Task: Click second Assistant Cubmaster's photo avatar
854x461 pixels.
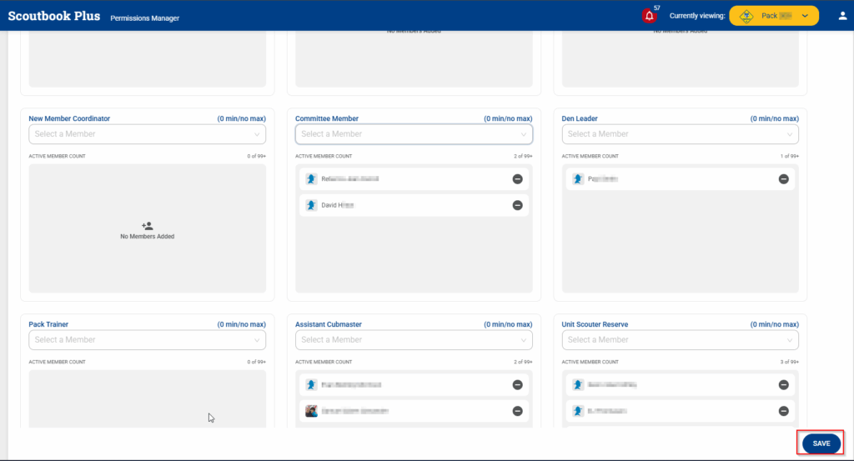Action: coord(311,411)
